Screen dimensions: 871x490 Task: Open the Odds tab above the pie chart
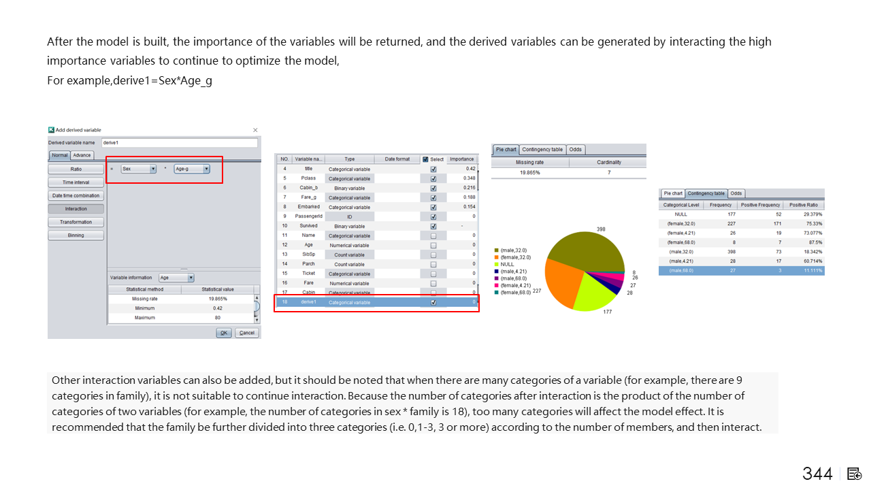coord(576,150)
